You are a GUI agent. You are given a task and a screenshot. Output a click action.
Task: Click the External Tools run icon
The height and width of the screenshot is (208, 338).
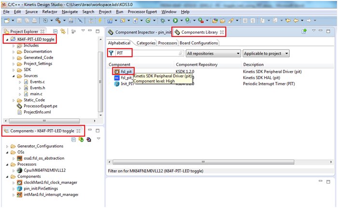point(201,20)
